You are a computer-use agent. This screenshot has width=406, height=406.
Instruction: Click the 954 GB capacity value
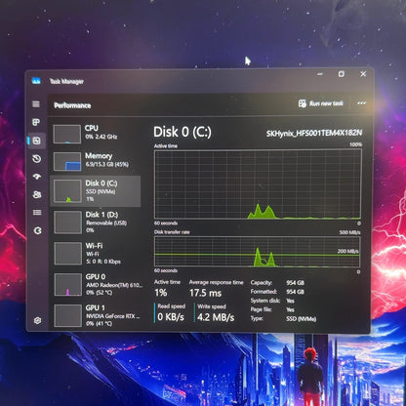pos(296,283)
